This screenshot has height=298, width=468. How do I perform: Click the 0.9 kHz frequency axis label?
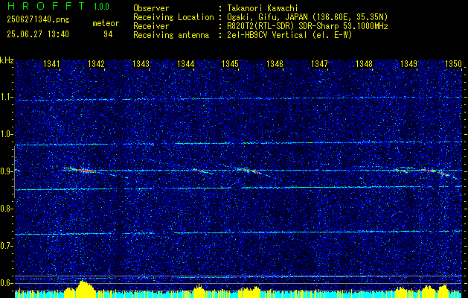coord(6,171)
